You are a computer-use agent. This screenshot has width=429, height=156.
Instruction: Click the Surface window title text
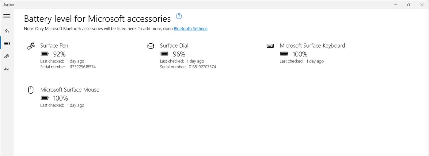coord(9,5)
